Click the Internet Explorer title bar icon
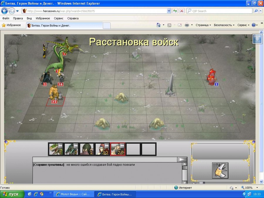264x198 pixels. (3, 3)
